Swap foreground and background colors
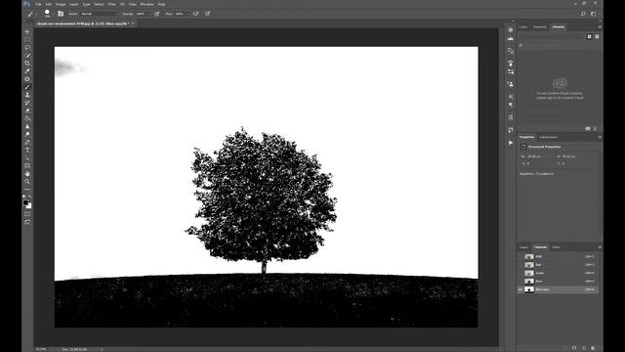Image resolution: width=625 pixels, height=352 pixels. (30, 198)
